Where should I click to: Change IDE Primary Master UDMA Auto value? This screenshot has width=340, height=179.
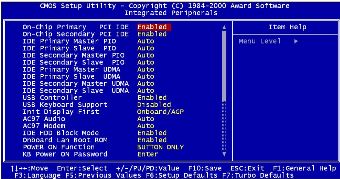[146, 69]
